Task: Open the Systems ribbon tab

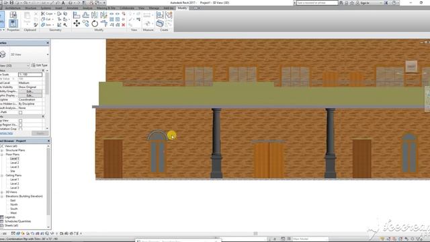Action: 46,8
